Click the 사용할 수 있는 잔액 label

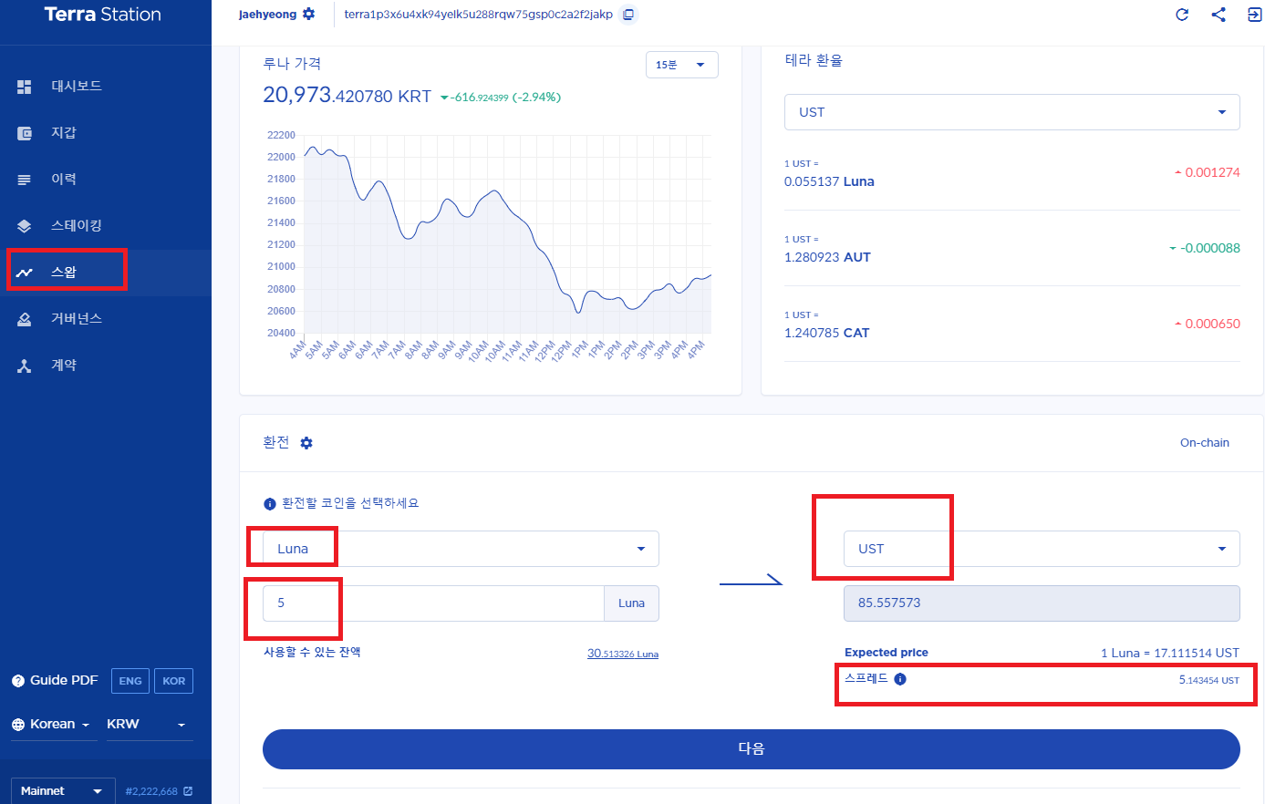[312, 652]
